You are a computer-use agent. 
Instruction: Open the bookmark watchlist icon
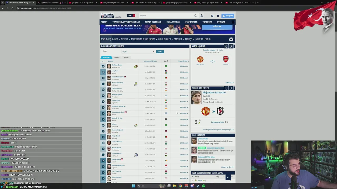point(212,16)
